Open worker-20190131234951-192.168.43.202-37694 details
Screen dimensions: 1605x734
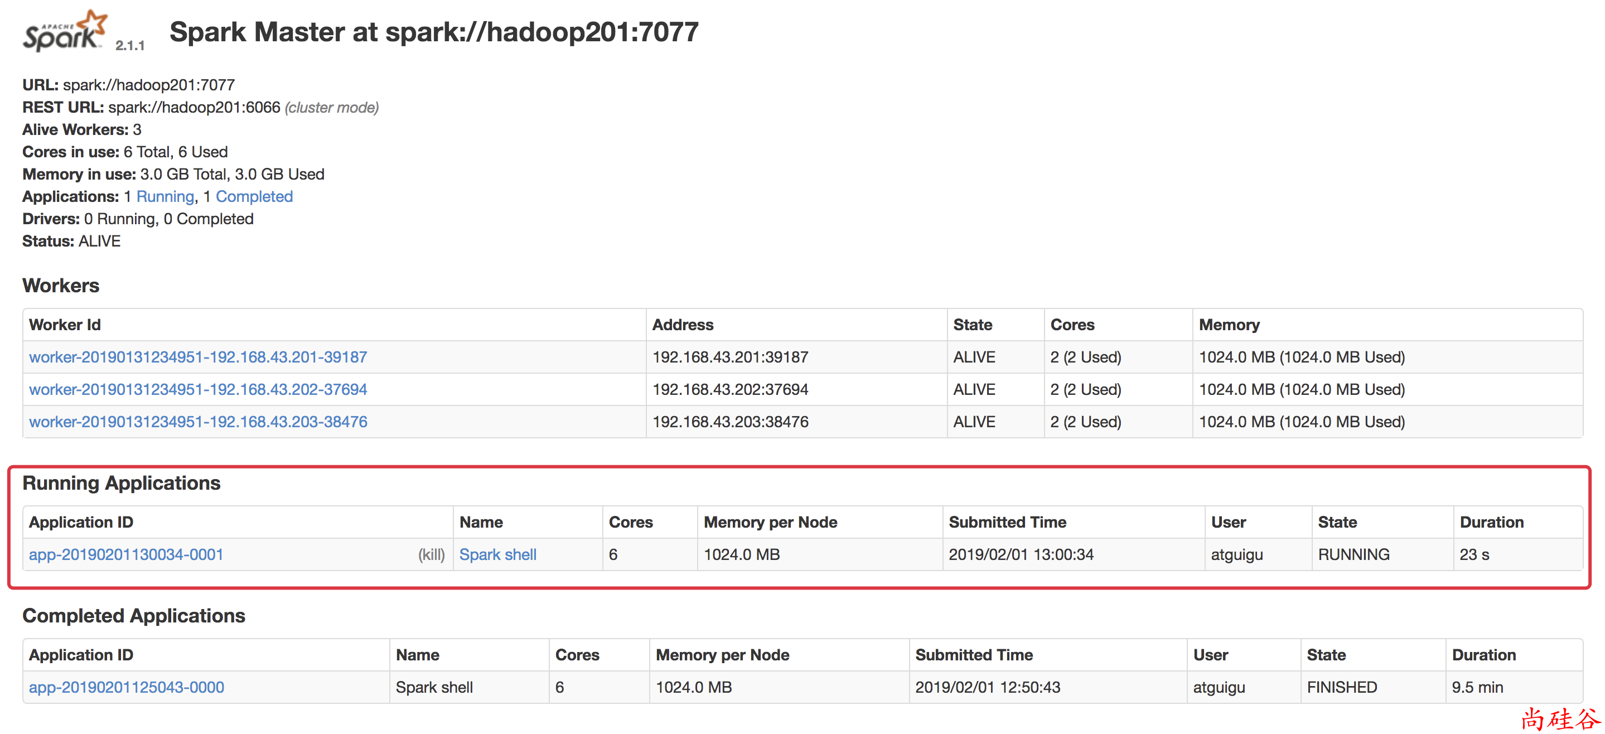(x=197, y=389)
